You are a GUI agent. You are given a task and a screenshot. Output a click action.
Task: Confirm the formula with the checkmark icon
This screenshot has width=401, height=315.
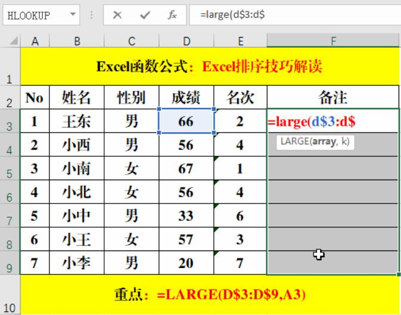click(145, 15)
